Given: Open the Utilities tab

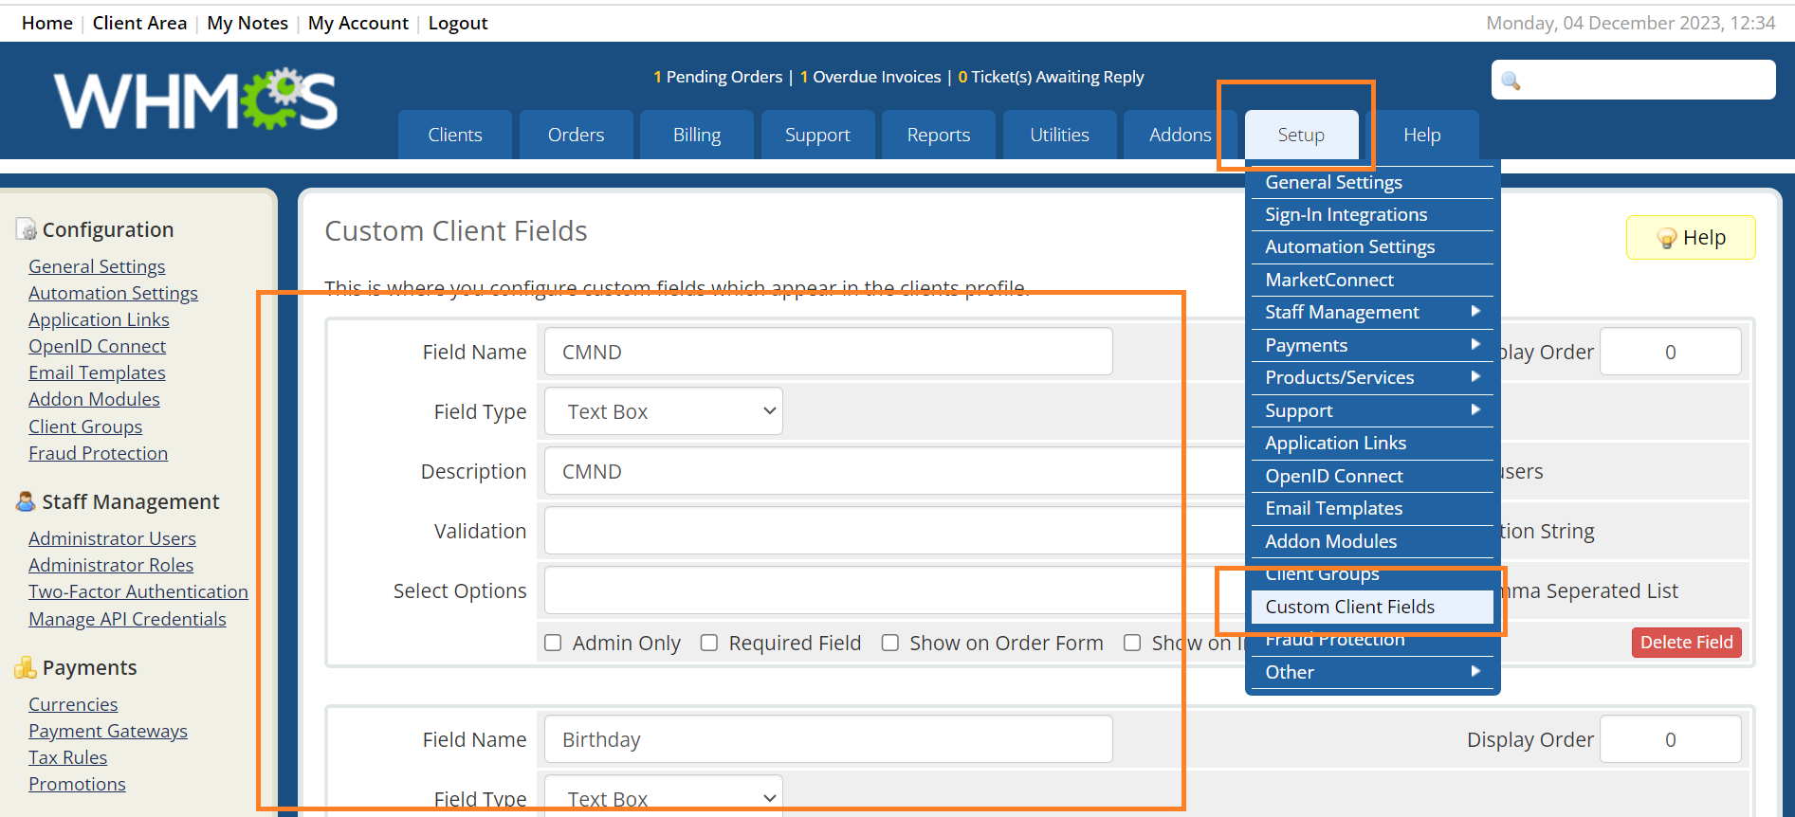Looking at the screenshot, I should (x=1059, y=135).
